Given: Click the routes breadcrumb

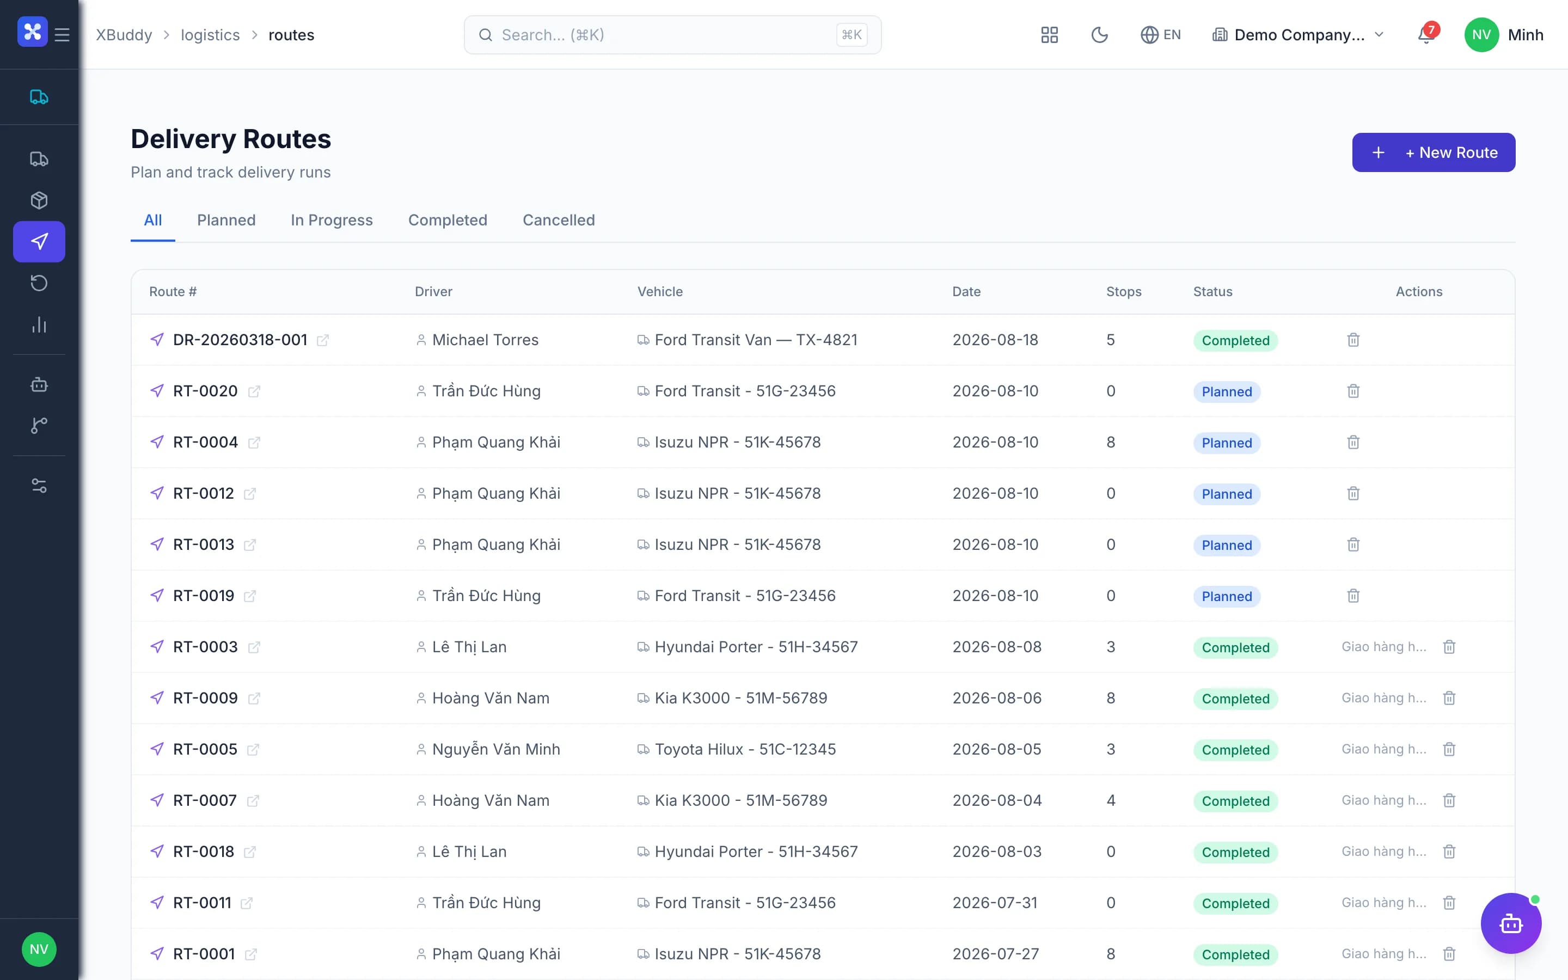Looking at the screenshot, I should pos(291,35).
